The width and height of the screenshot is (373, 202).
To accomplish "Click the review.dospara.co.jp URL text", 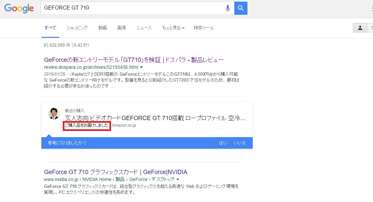I will pos(91,67).
